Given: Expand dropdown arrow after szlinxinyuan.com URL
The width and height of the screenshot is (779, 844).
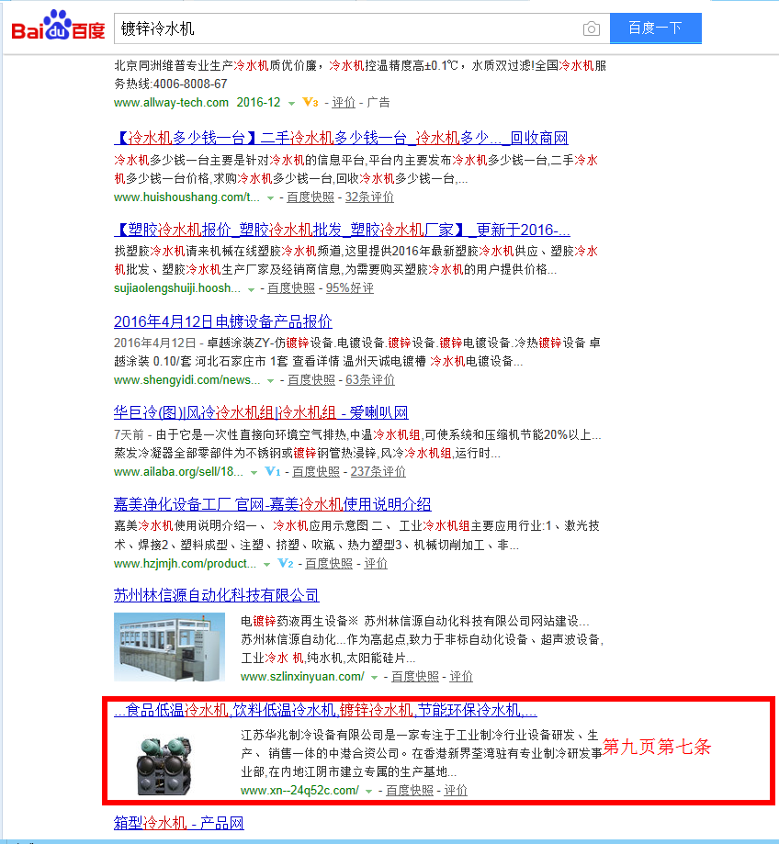Looking at the screenshot, I should coord(374,678).
